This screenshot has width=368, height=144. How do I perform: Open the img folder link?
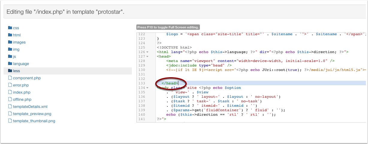(16, 49)
